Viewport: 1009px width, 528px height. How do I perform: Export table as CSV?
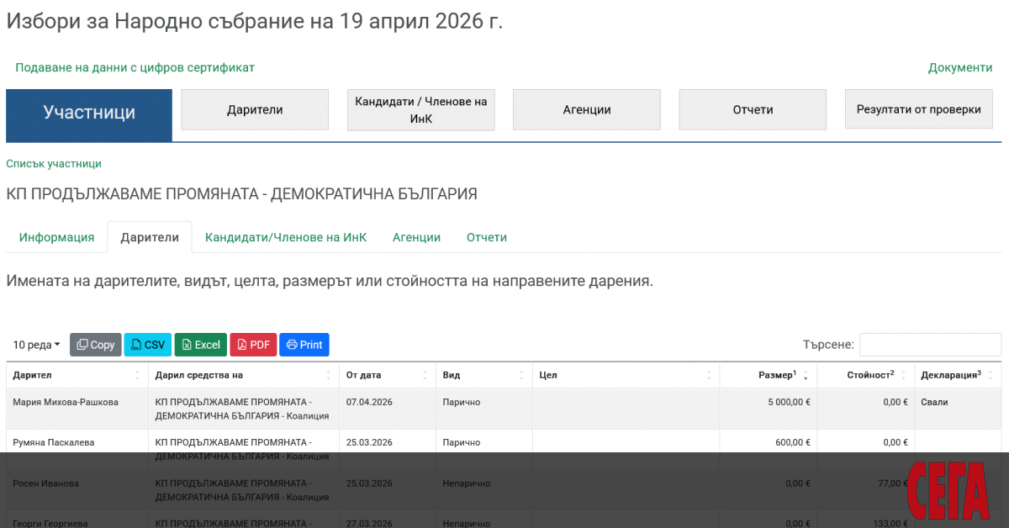(148, 345)
